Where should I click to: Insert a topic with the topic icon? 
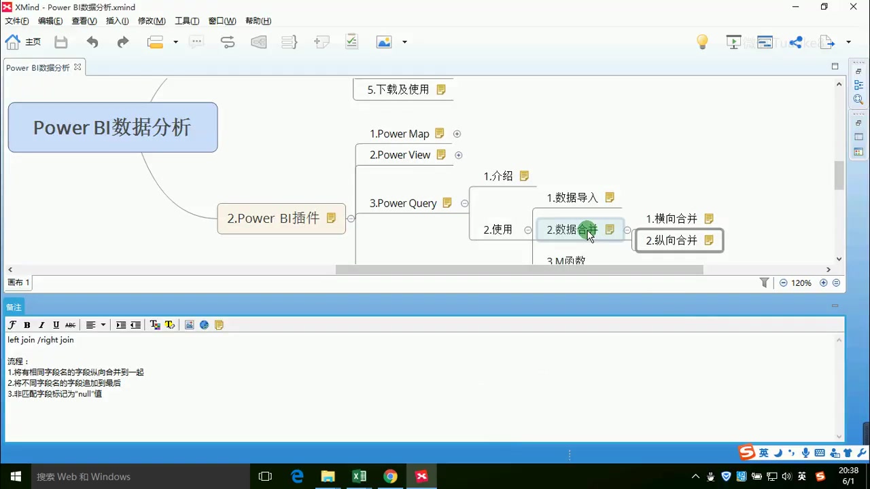tap(156, 42)
